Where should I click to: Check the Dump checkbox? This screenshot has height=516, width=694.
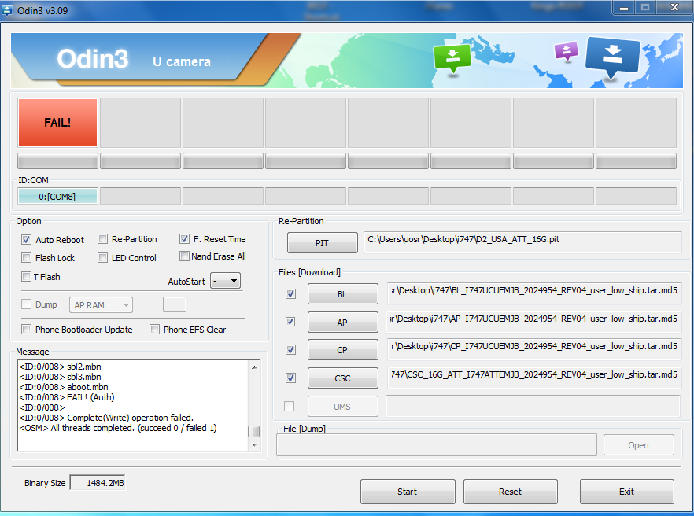(26, 304)
